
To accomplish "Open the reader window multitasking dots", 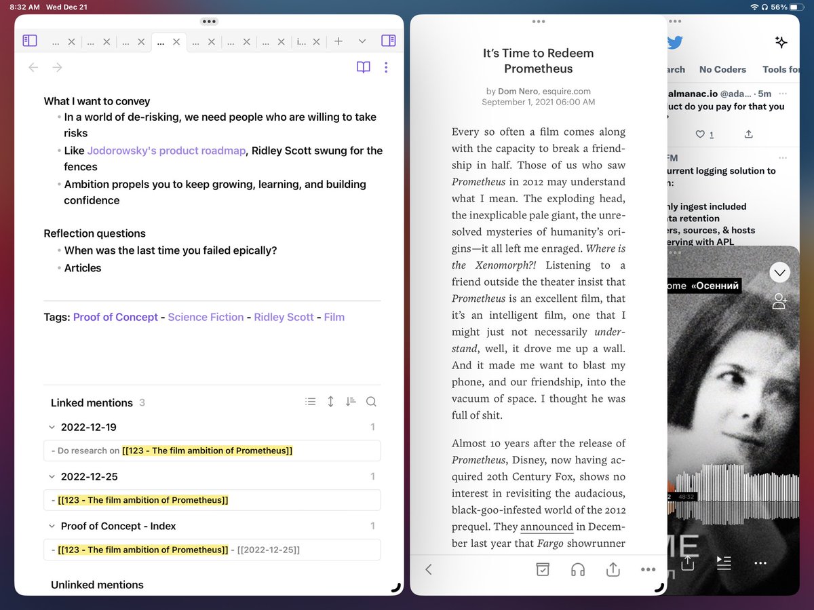I will coord(539,22).
